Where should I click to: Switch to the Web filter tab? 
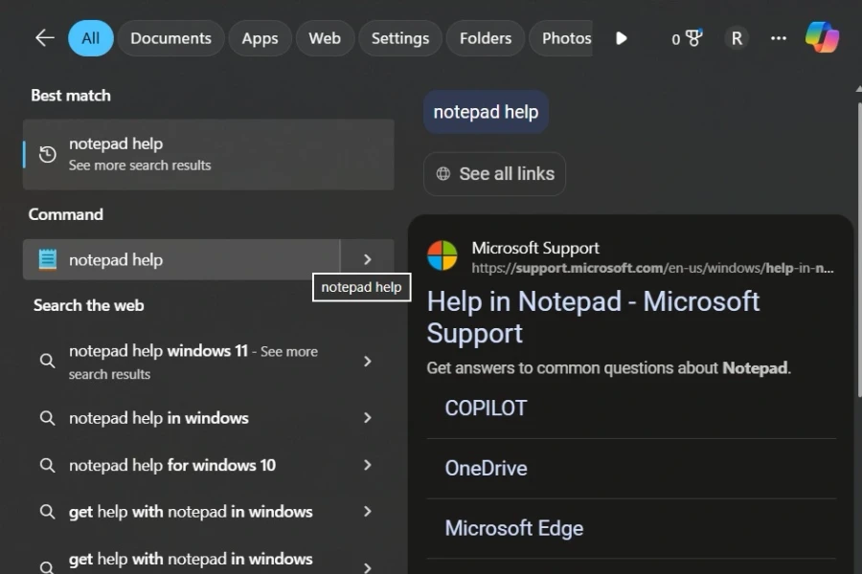[x=325, y=38]
